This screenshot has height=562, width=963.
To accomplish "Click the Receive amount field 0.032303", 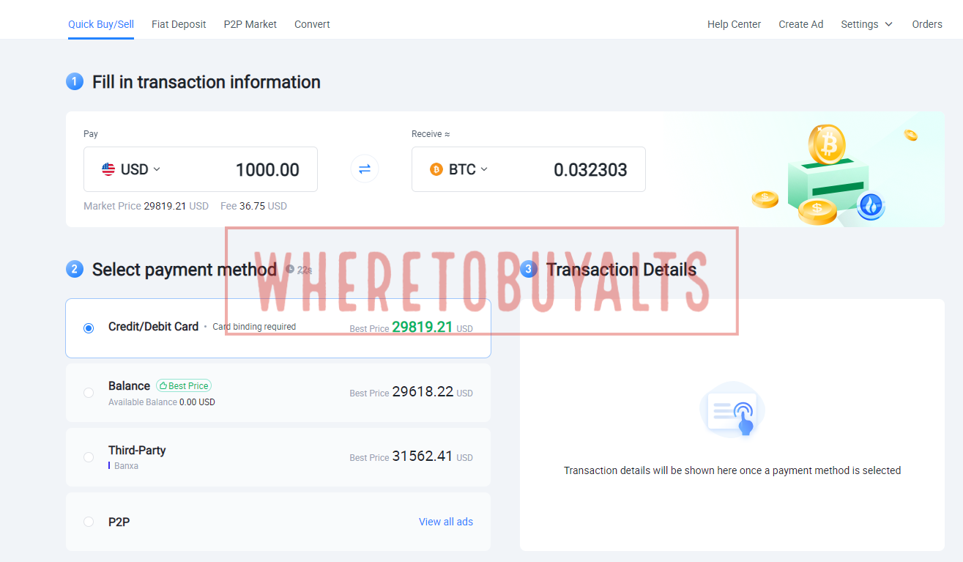I will (x=590, y=170).
